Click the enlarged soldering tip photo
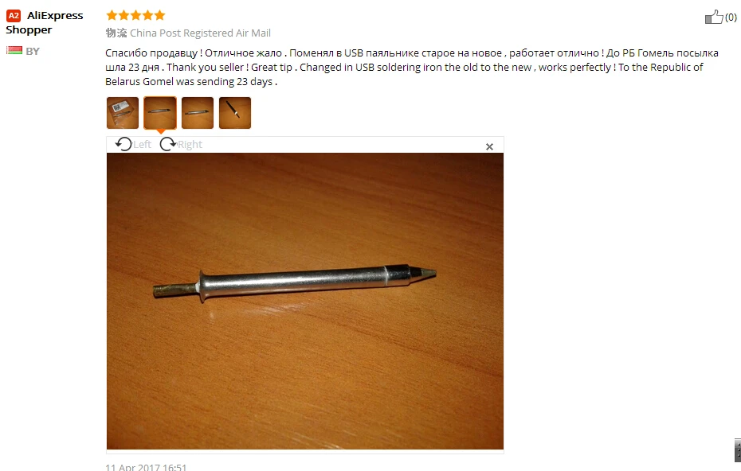 click(x=305, y=301)
